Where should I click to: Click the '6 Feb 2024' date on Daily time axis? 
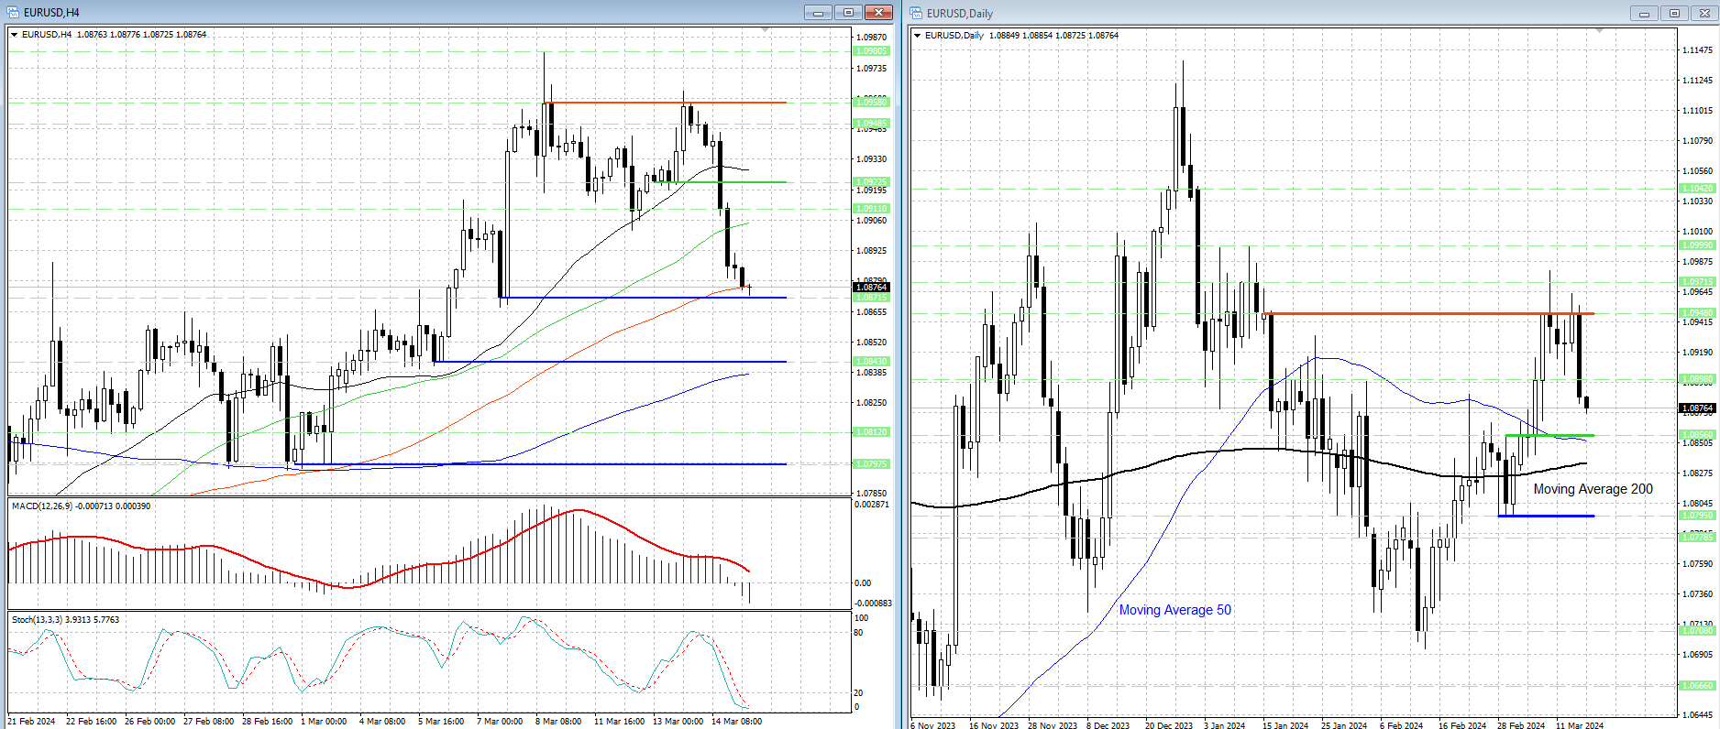coord(1401,726)
